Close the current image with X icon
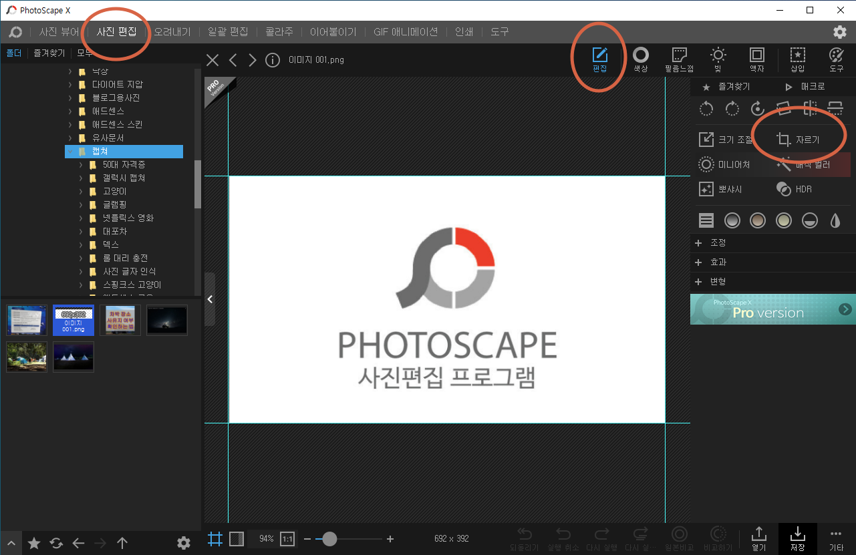The image size is (856, 555). (212, 60)
